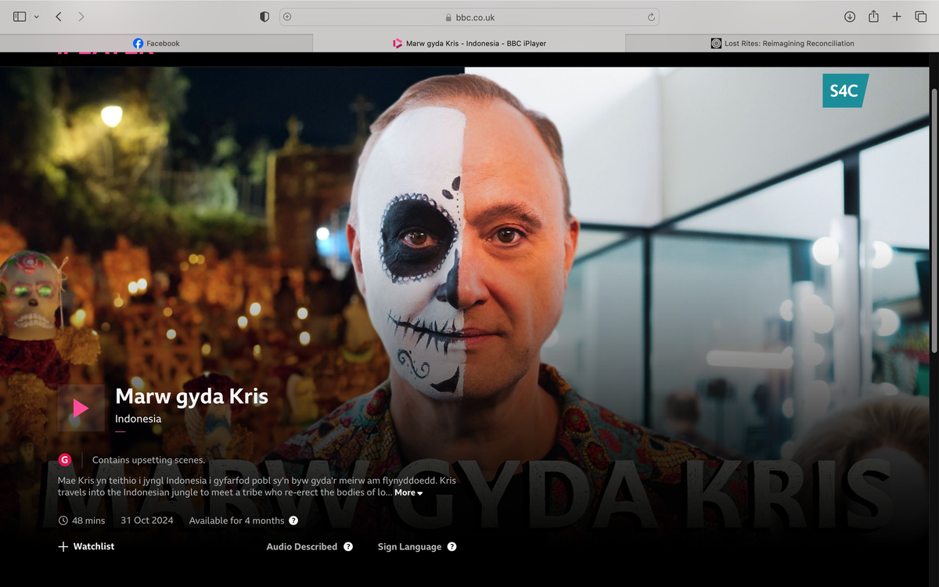Click the Facebook tab favicon
Image resolution: width=939 pixels, height=587 pixels.
[x=139, y=43]
